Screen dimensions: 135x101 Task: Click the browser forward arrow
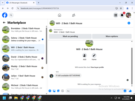[x=8, y=8]
